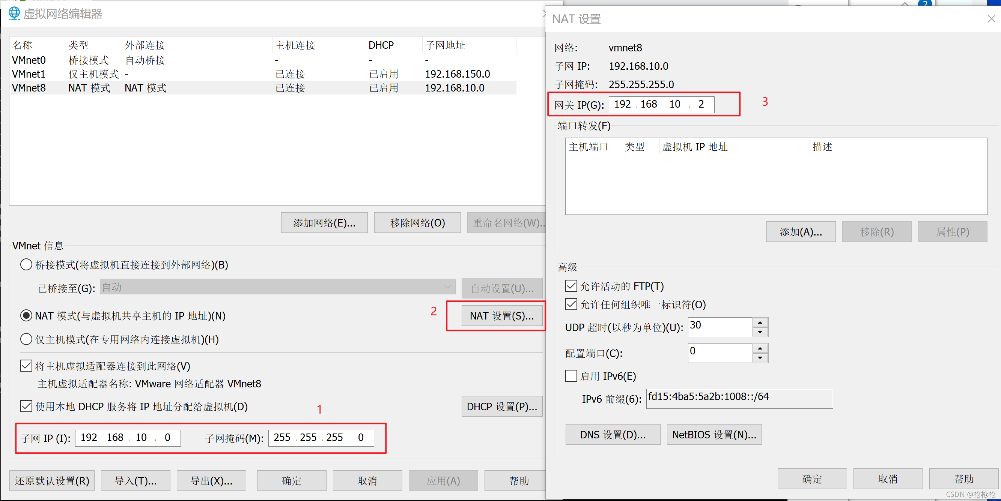Click 帮助 in the network editor window

point(515,481)
